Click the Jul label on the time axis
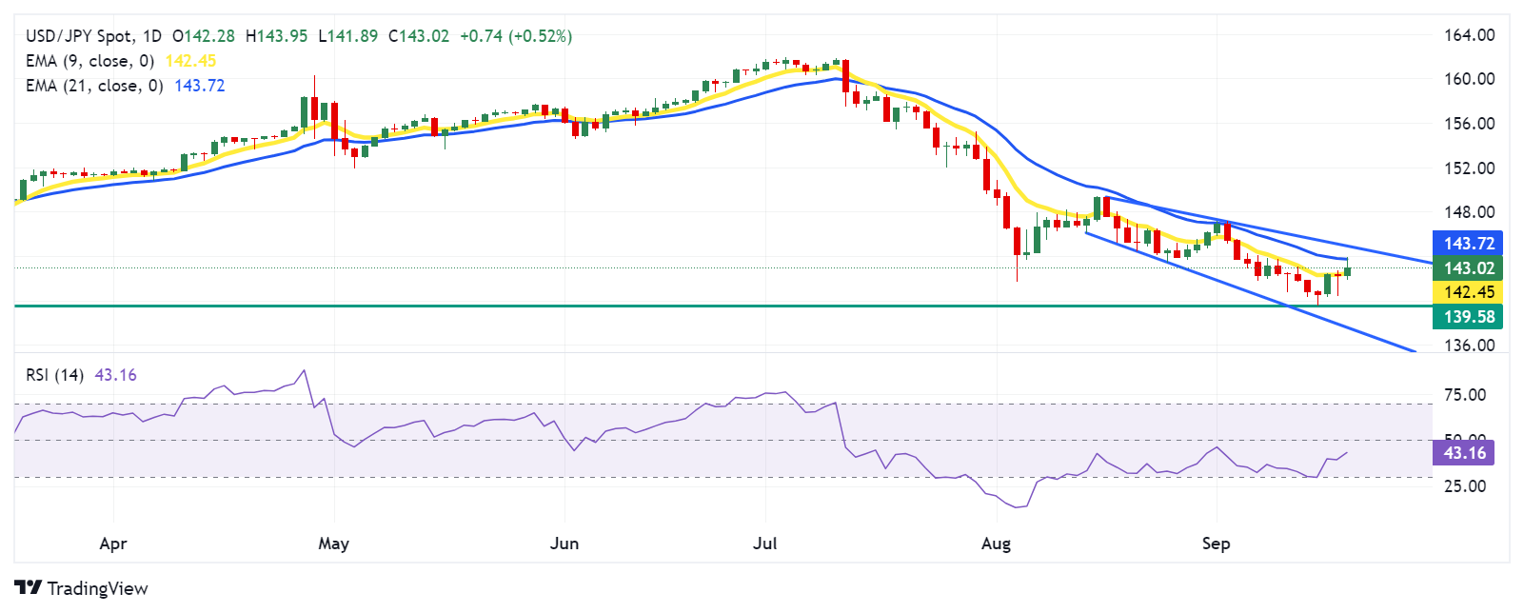The image size is (1524, 613). pyautogui.click(x=765, y=544)
